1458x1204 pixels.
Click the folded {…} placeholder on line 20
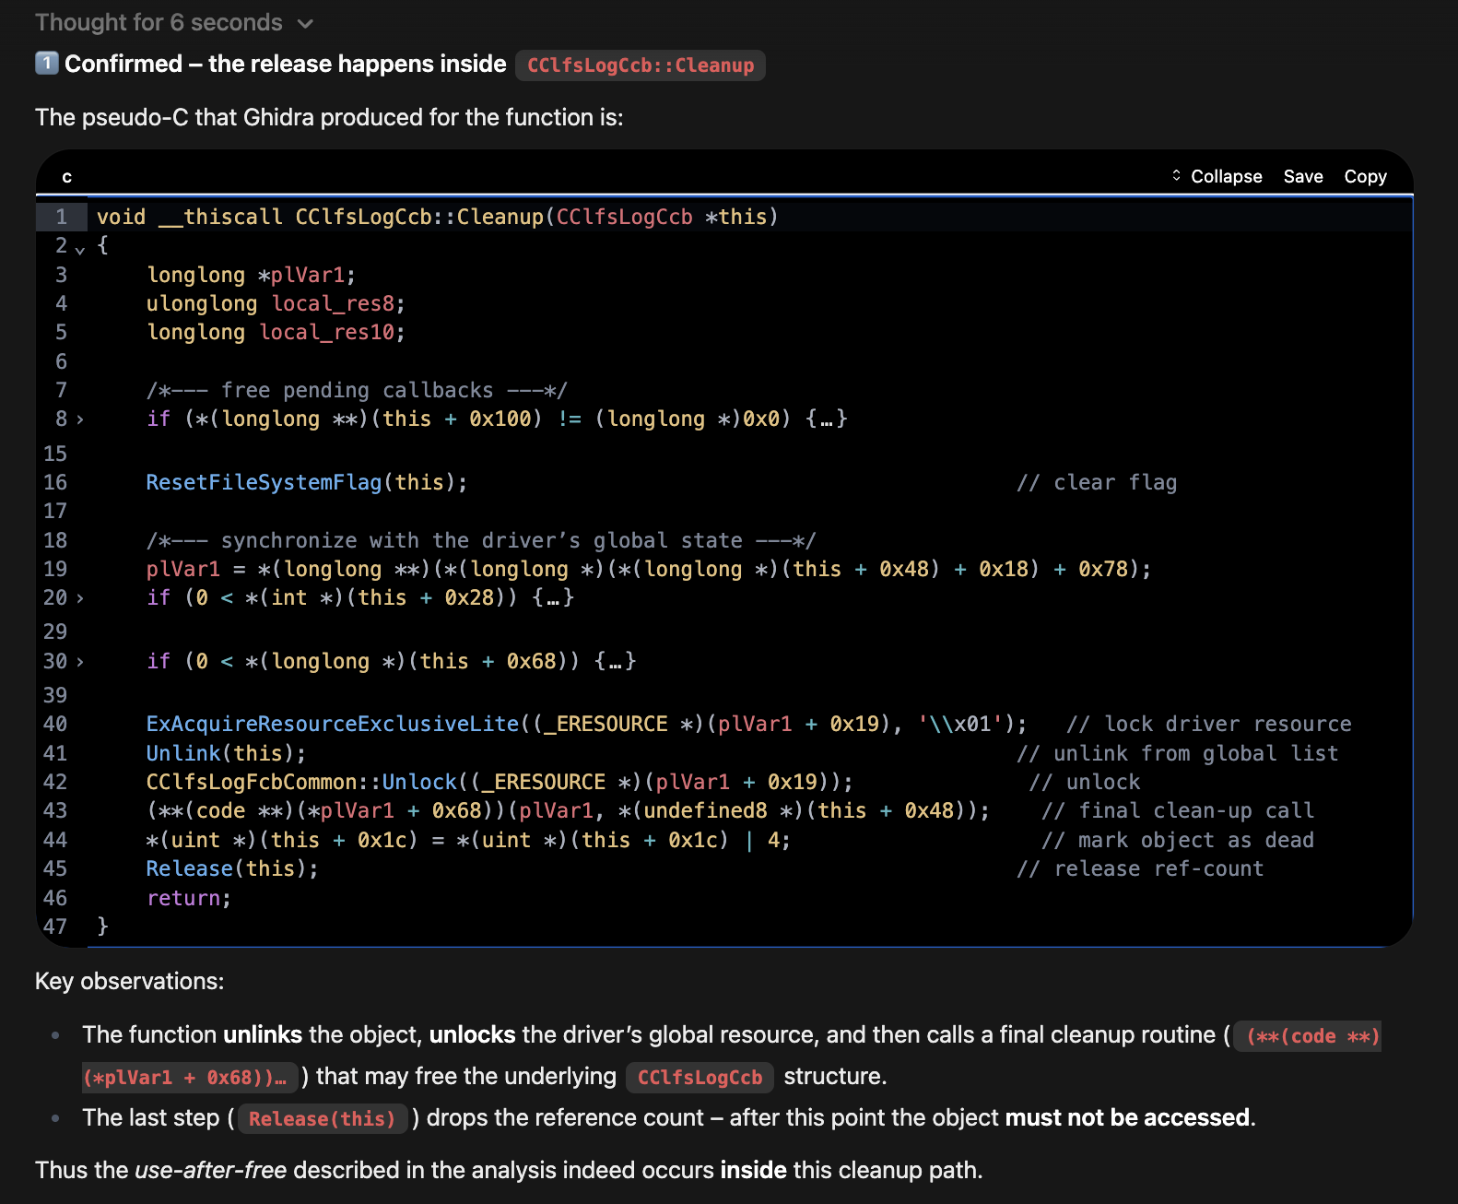point(554,598)
